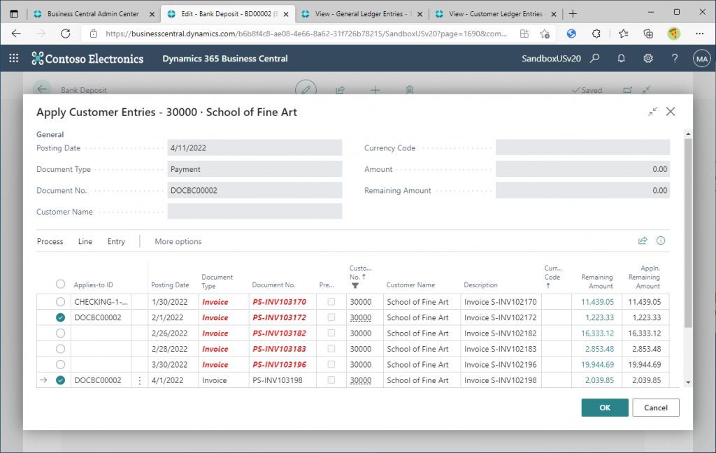This screenshot has width=716, height=453.
Task: Open the Process action menu
Action: point(50,241)
